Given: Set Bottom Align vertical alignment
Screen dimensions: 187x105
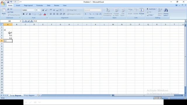Looking at the screenshot, I should [x=57, y=10].
